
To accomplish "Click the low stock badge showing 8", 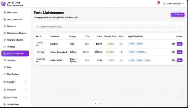I will tap(121, 52).
